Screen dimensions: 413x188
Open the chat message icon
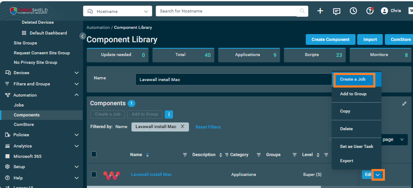(336, 11)
